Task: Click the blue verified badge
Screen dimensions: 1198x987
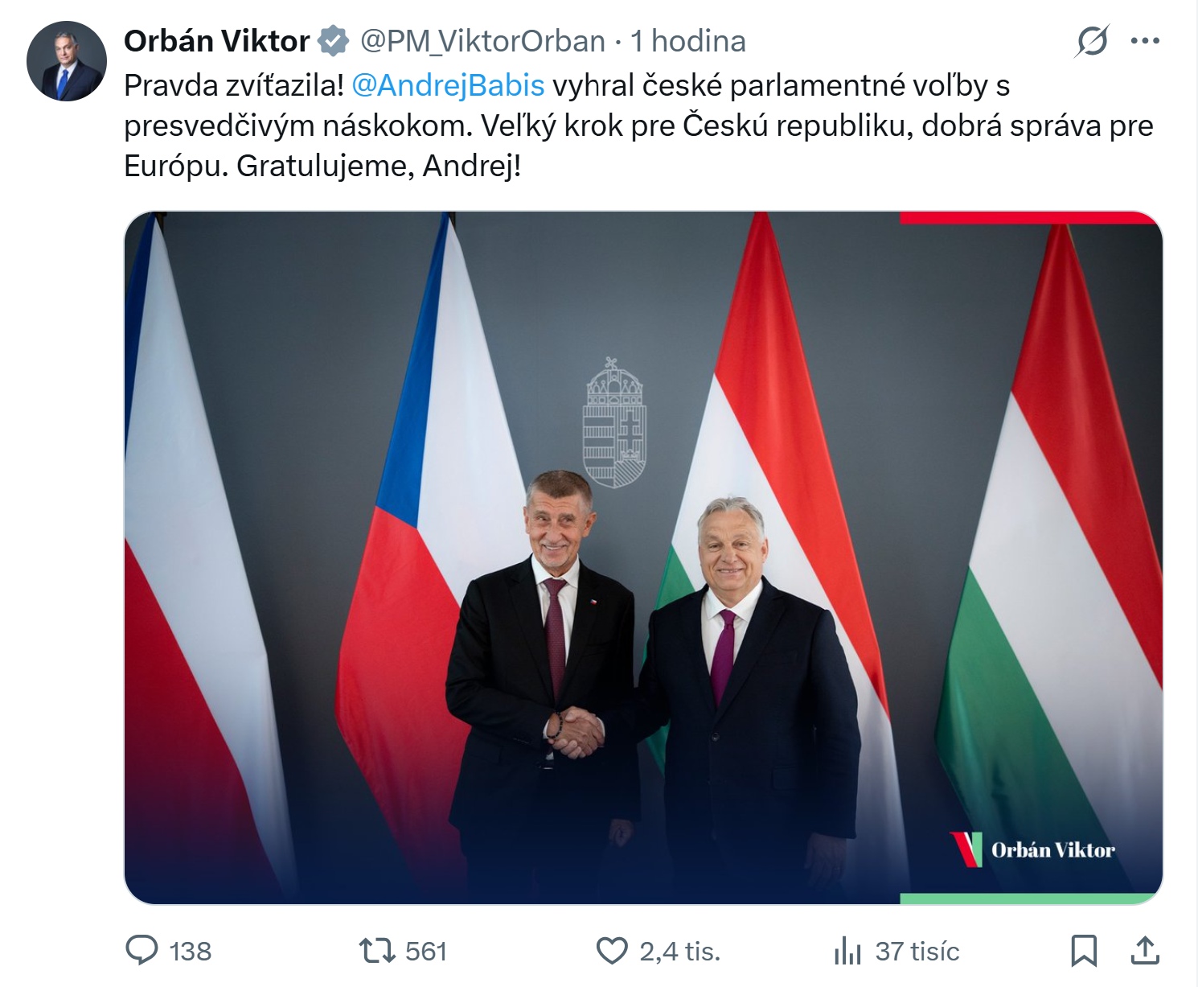Action: click(x=333, y=41)
